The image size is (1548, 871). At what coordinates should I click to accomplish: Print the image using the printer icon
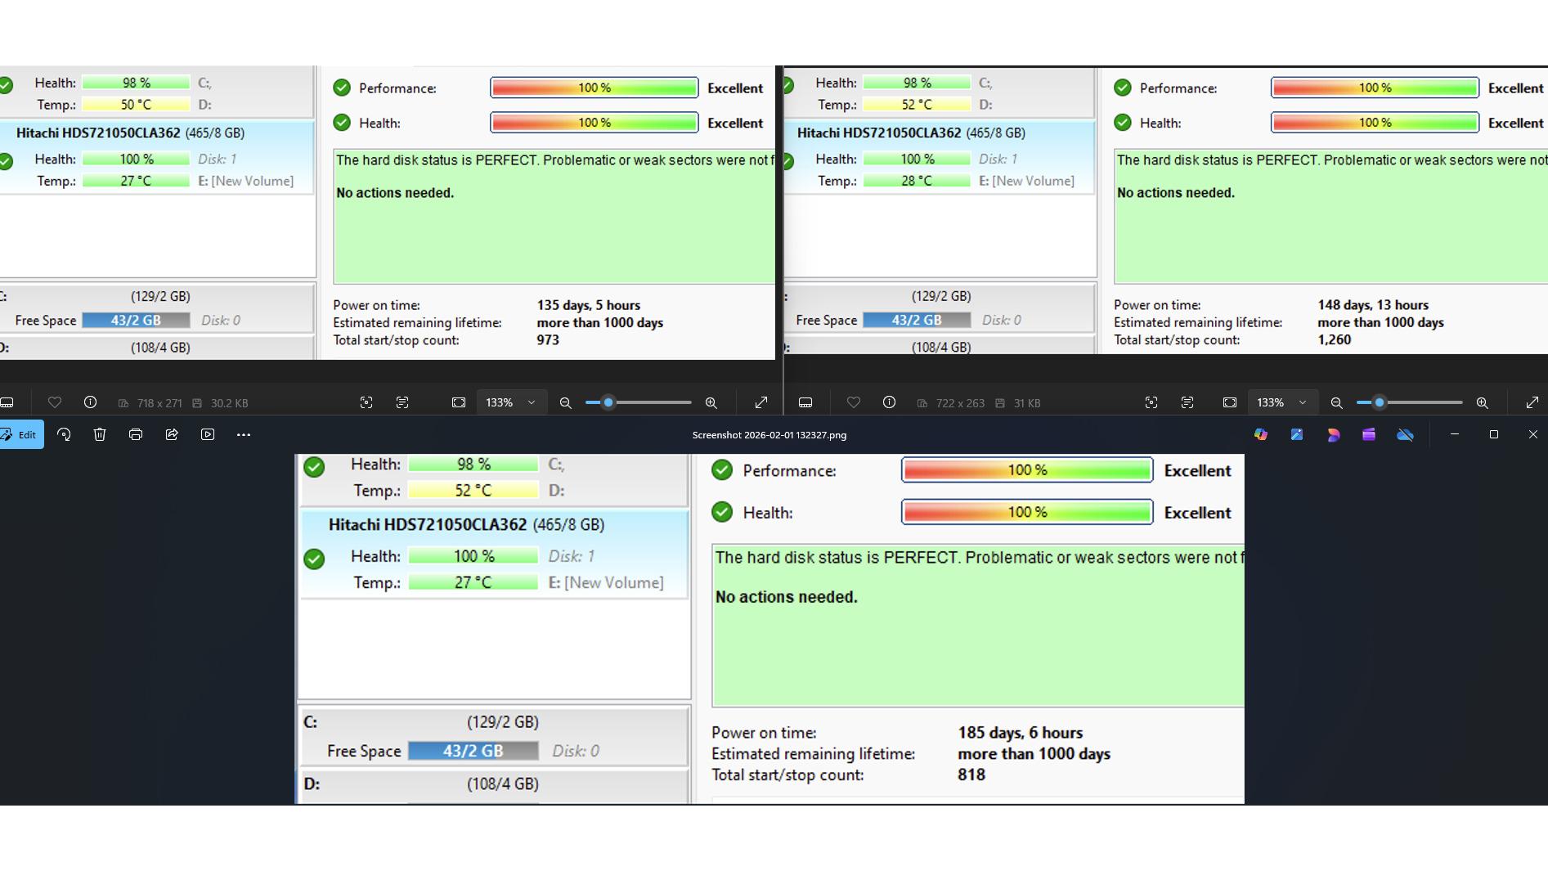pyautogui.click(x=136, y=435)
